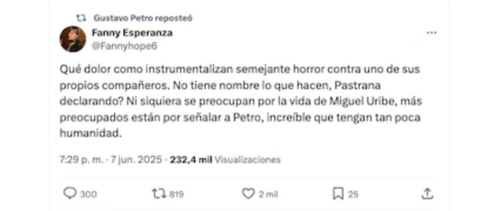Click the 2 mil likes count

268,194
